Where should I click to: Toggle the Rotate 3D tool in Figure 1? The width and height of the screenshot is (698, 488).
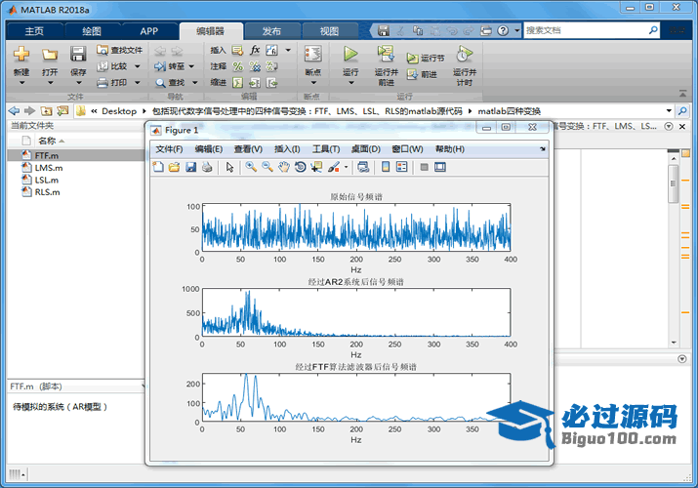[300, 167]
